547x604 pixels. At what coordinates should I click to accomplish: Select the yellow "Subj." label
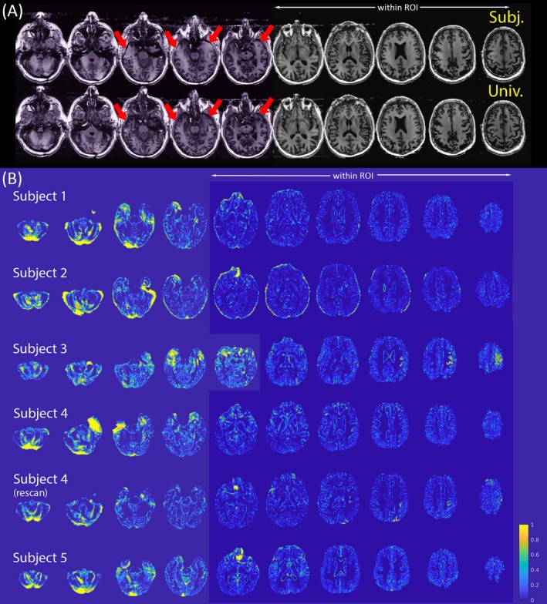[x=506, y=18]
